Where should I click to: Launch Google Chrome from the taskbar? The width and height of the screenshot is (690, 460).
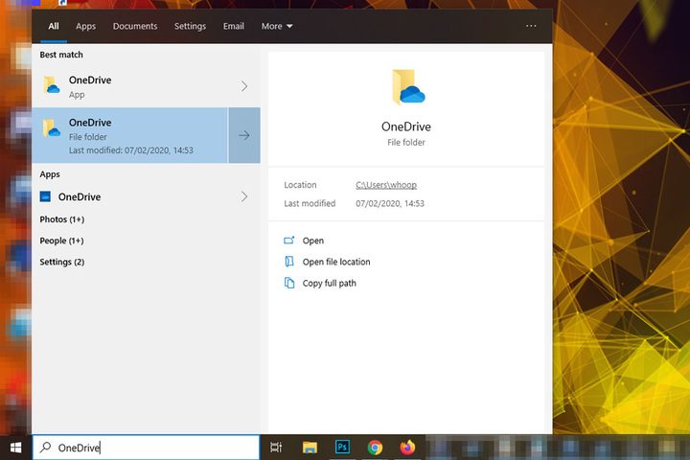click(x=375, y=448)
